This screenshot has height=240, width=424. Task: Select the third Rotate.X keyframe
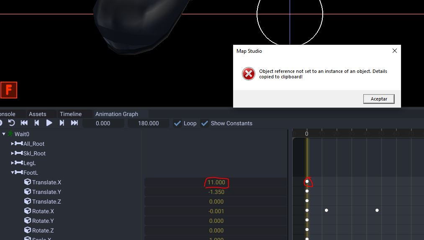coord(377,210)
